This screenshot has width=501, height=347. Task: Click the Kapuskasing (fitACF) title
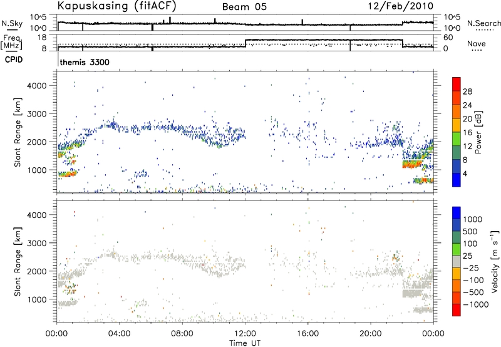click(x=116, y=6)
